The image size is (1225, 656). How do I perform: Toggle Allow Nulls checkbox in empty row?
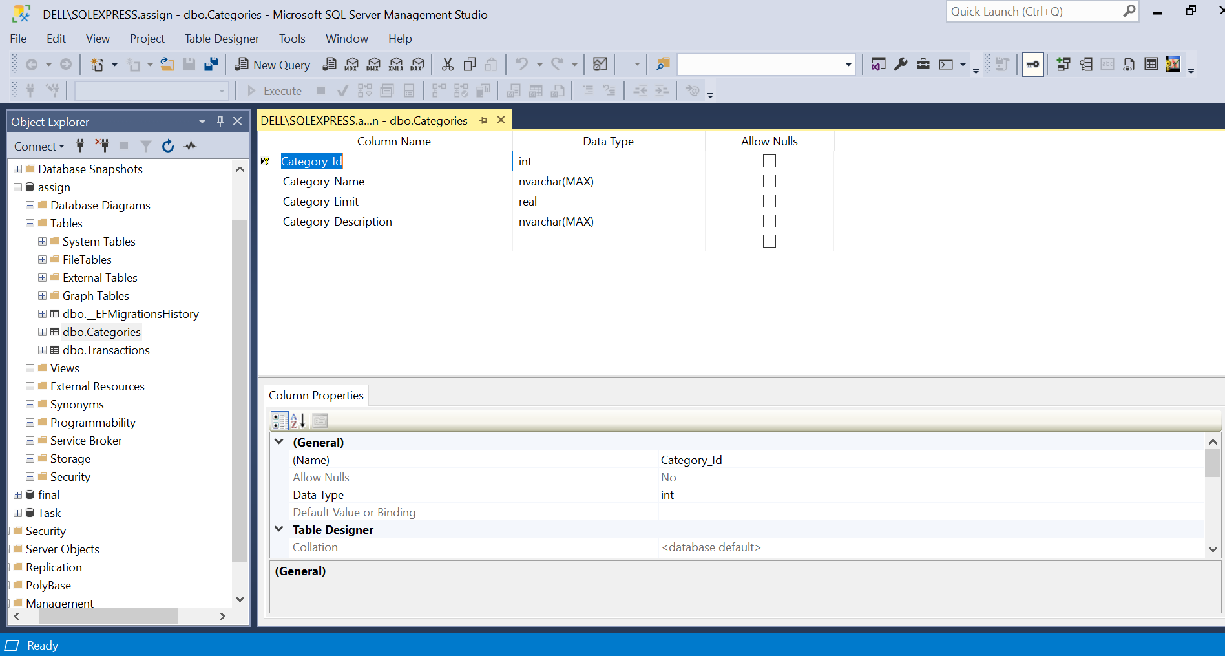coord(769,241)
